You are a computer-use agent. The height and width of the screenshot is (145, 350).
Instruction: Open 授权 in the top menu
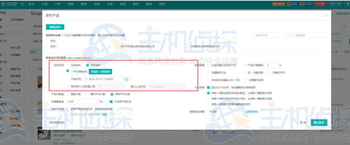[162, 4]
